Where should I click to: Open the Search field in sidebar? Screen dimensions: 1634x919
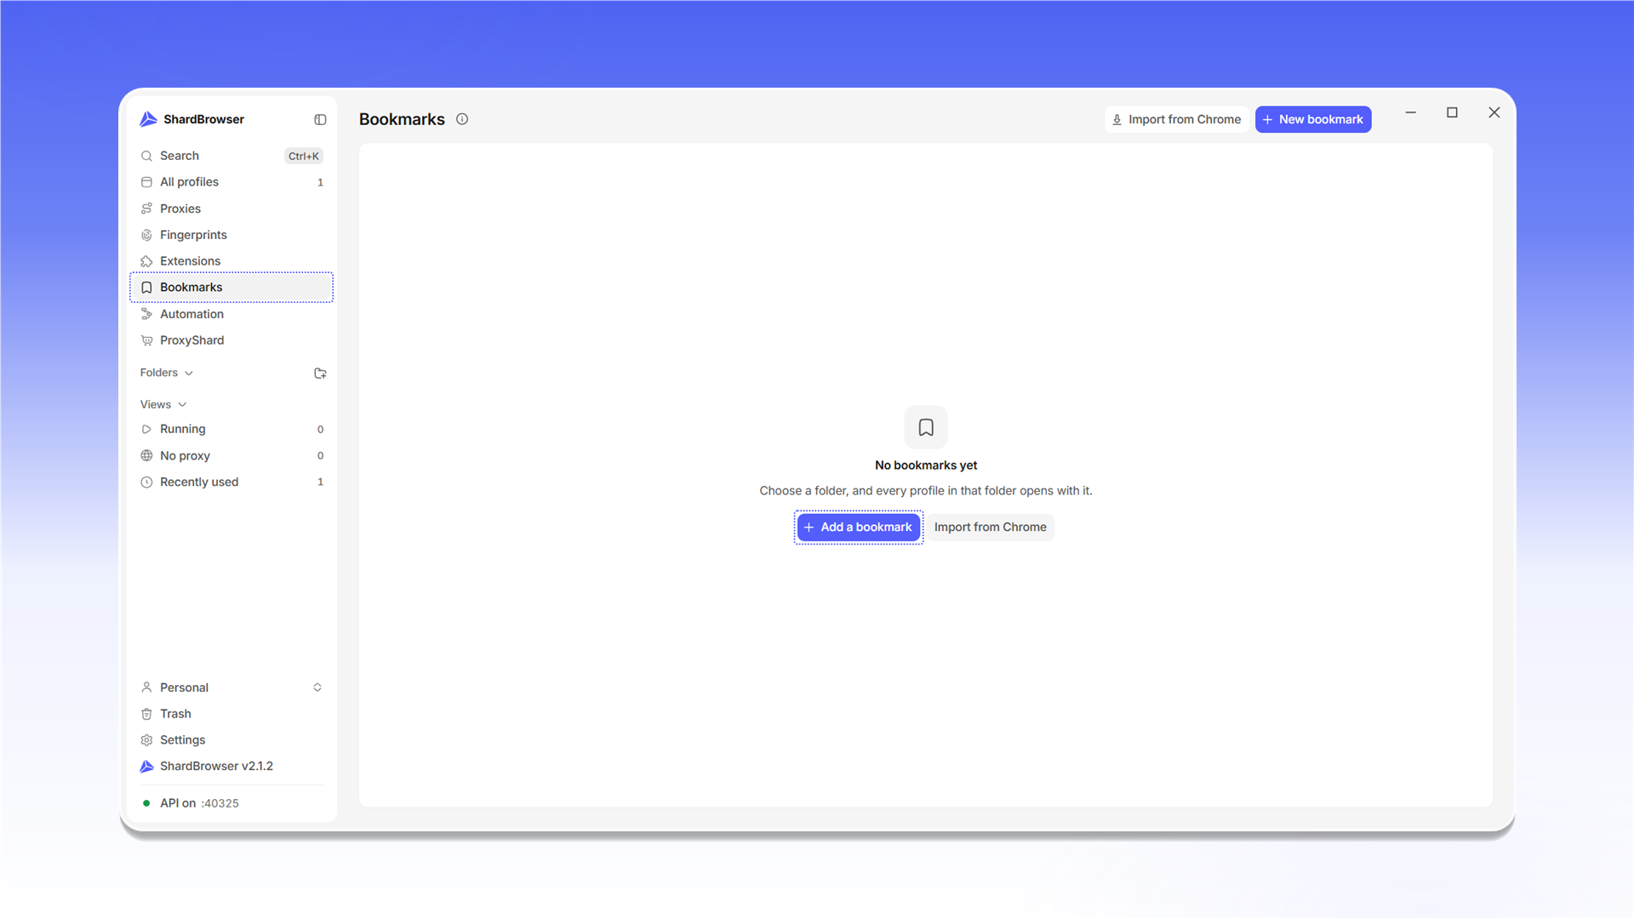click(x=231, y=156)
